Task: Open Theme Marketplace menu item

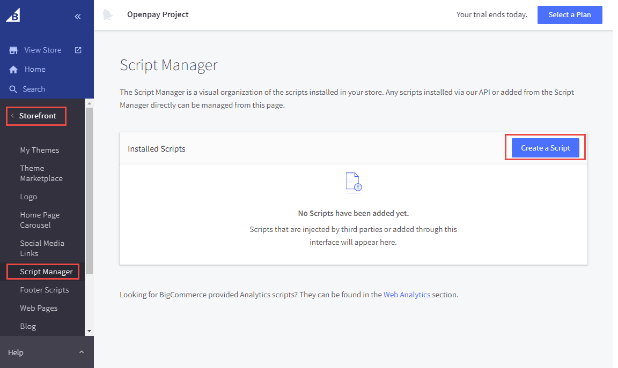Action: (41, 173)
